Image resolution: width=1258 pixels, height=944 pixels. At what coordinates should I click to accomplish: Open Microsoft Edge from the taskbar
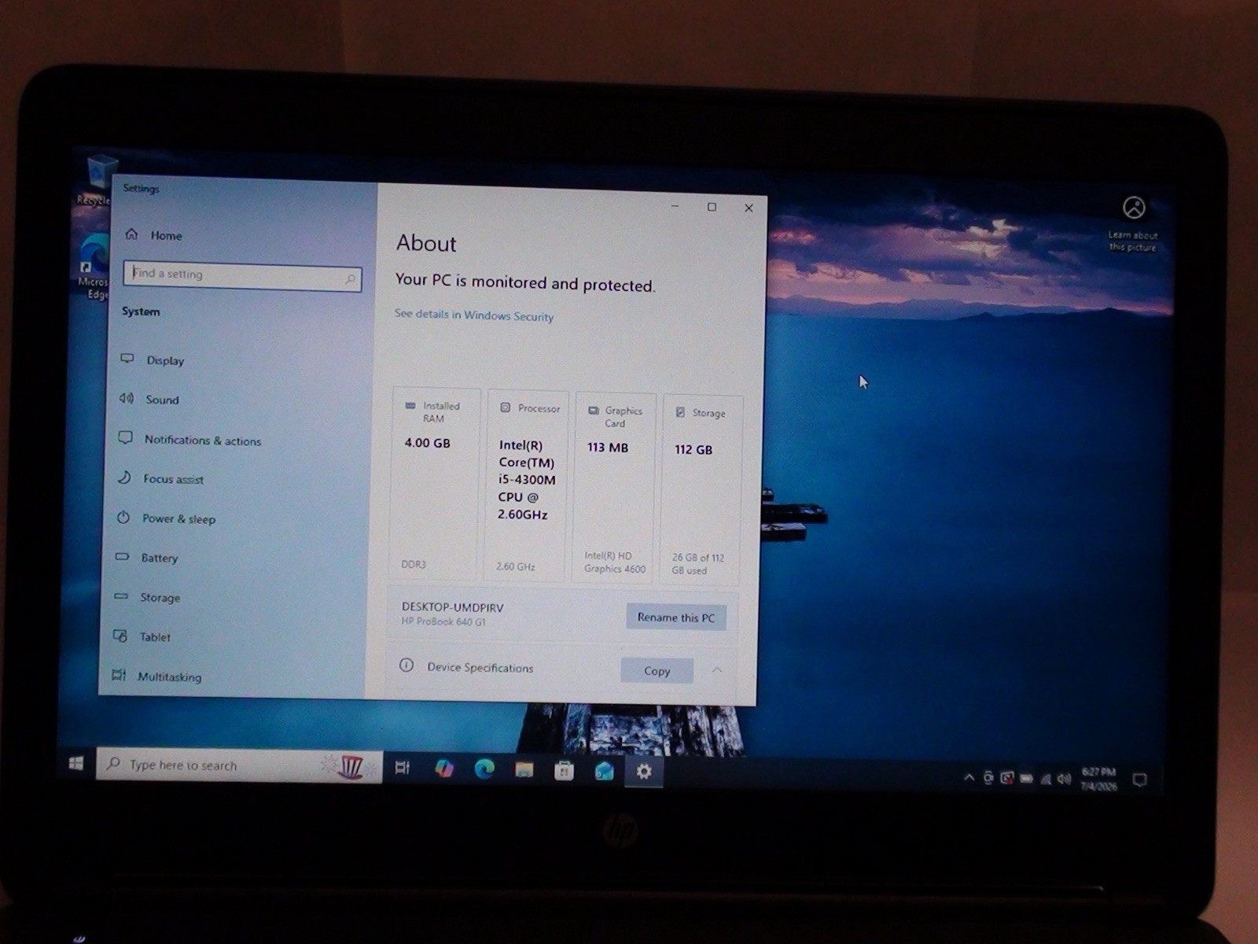[x=484, y=769]
